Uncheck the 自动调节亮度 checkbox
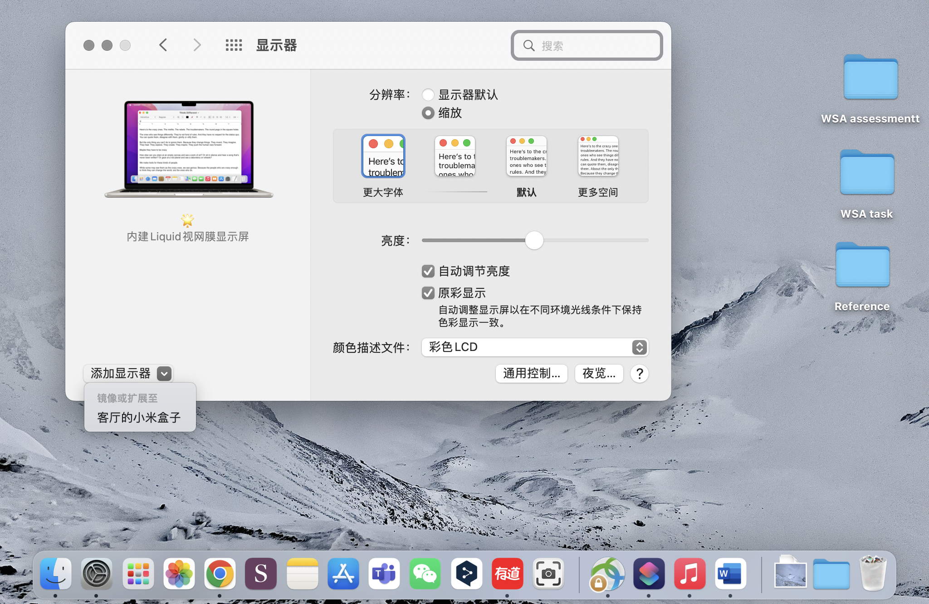The height and width of the screenshot is (604, 929). pyautogui.click(x=428, y=271)
